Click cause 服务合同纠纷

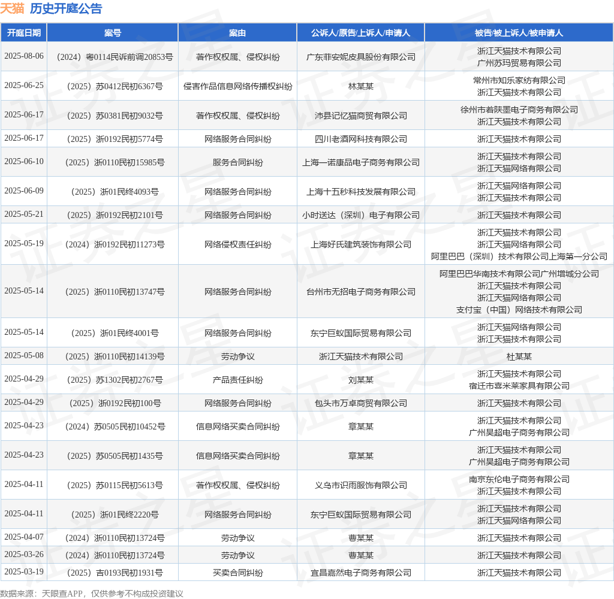(x=237, y=162)
